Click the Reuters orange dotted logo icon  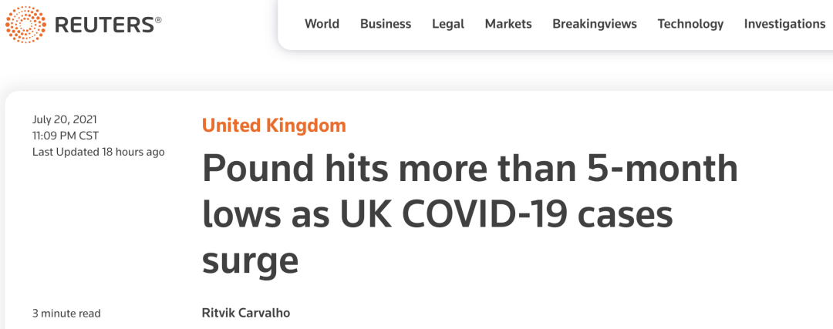click(25, 24)
